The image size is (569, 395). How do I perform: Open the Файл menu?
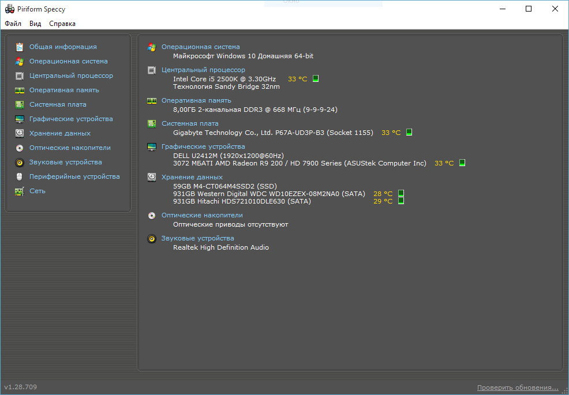coord(13,24)
